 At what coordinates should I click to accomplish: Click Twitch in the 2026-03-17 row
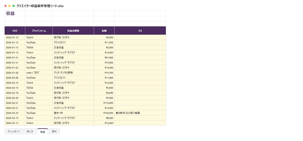click(x=39, y=123)
